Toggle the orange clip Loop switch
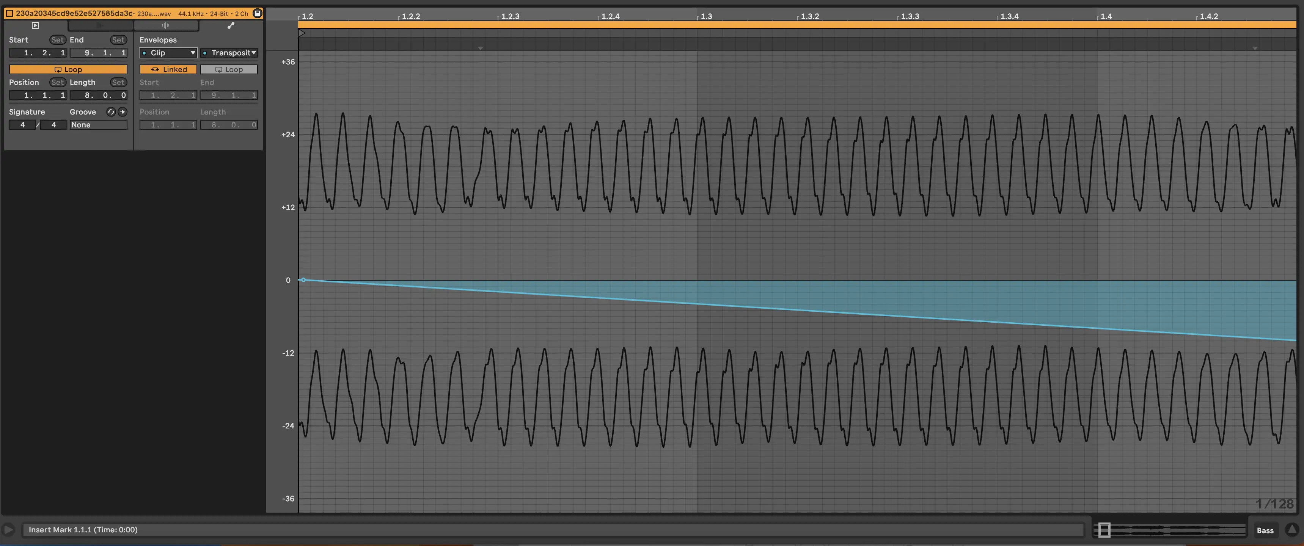 [x=68, y=69]
